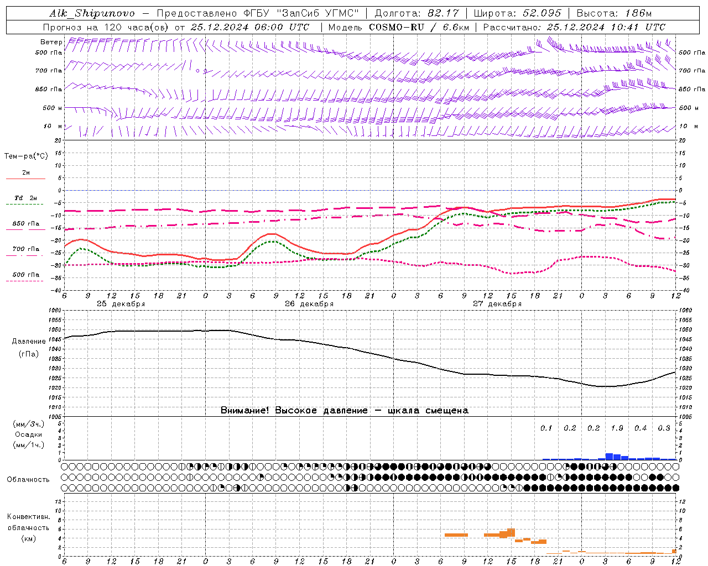Click the computed time Рассчитано: 25.12.2024 10:41 UTC
Screen dimensions: 708x566
pos(574,27)
